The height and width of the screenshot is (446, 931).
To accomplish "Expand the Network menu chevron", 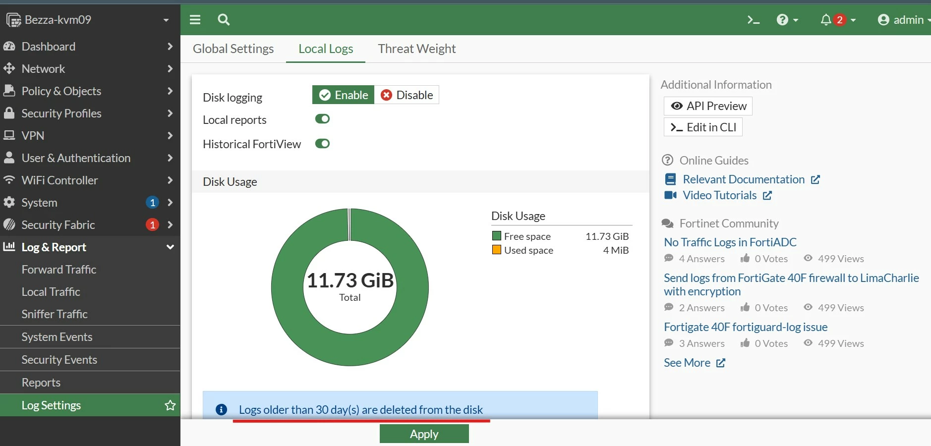I will (170, 69).
